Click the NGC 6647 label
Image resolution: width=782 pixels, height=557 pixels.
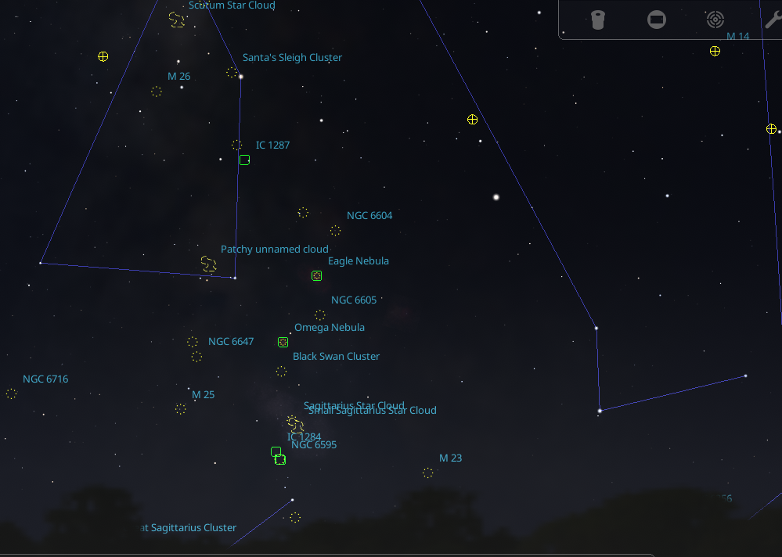(x=231, y=341)
